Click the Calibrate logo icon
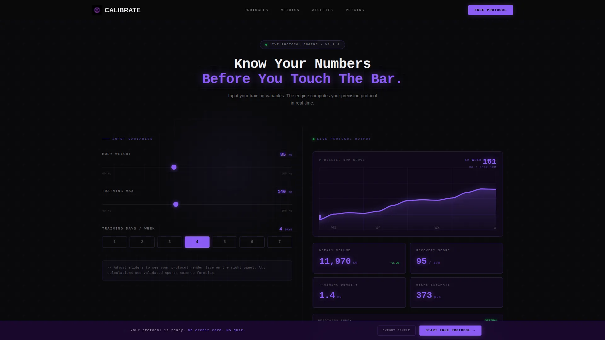Image resolution: width=605 pixels, height=340 pixels. (97, 10)
